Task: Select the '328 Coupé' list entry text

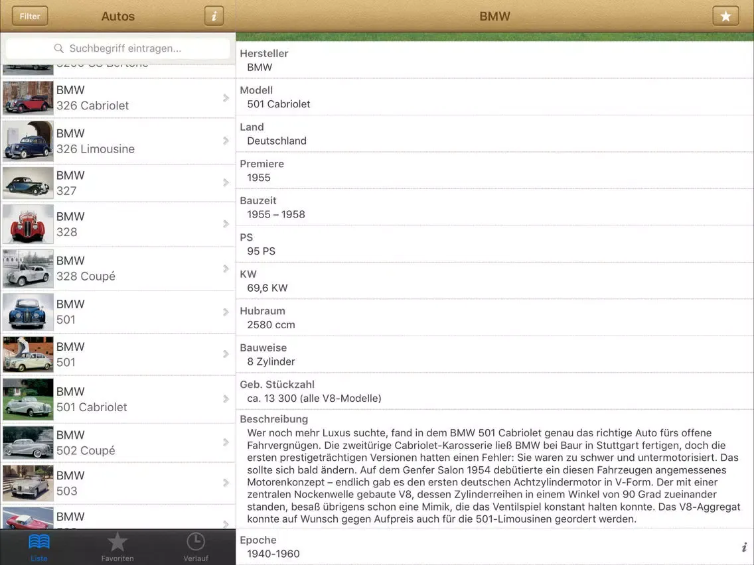Action: pyautogui.click(x=86, y=277)
